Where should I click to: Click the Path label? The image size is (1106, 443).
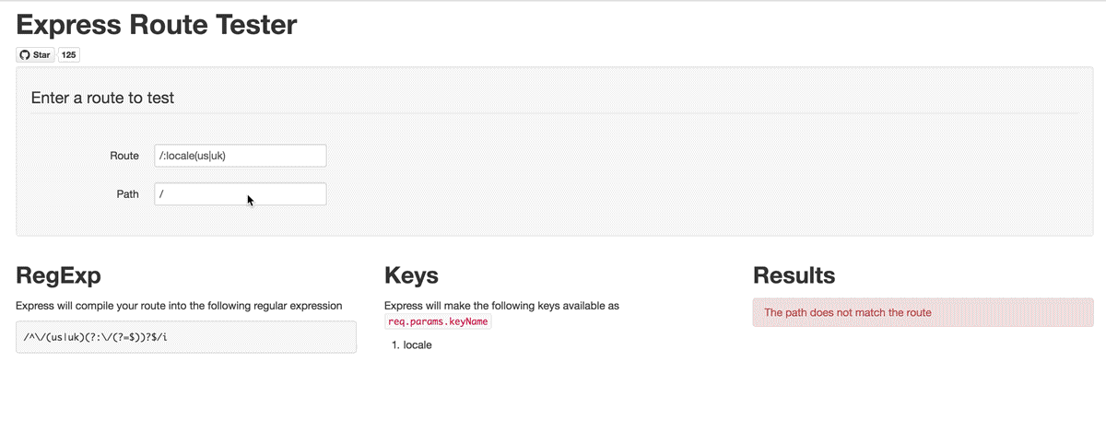tap(127, 194)
